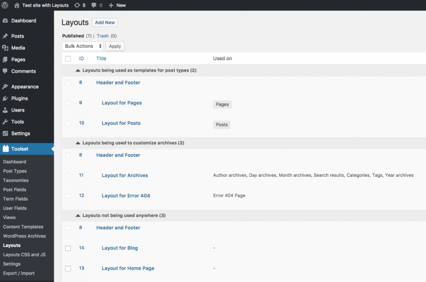Click the Test site with Layouts title
The height and width of the screenshot is (282, 426).
pyautogui.click(x=46, y=5)
